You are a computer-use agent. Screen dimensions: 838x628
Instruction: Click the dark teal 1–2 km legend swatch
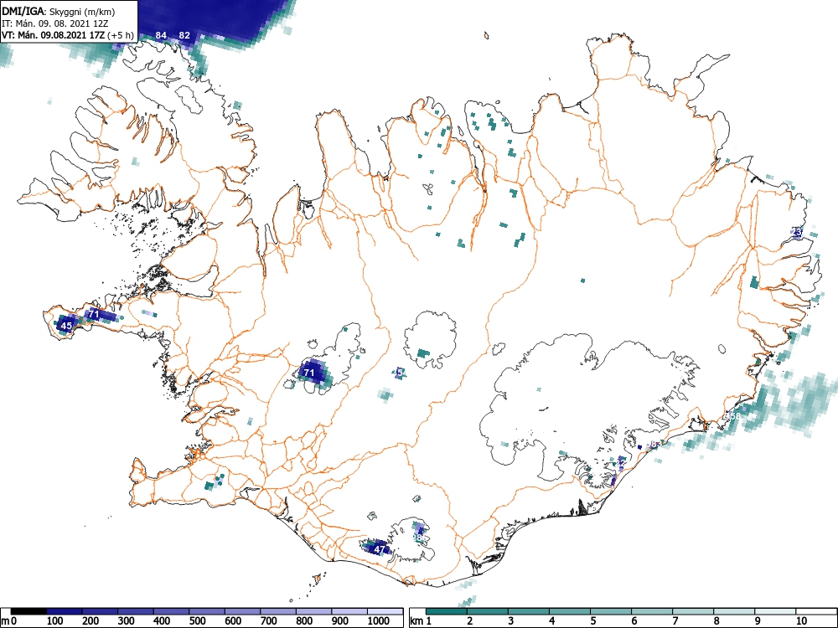coord(447,611)
